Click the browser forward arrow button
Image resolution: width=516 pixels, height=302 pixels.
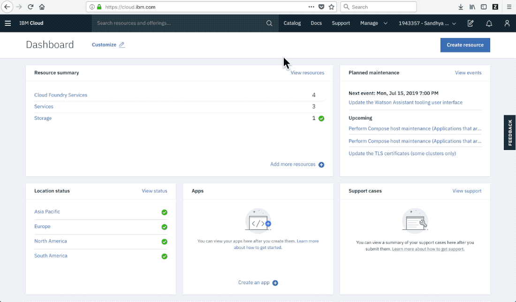[x=19, y=7]
